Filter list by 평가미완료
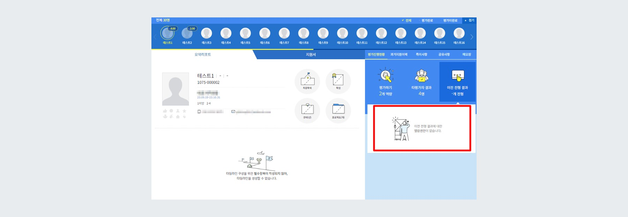 (x=450, y=21)
